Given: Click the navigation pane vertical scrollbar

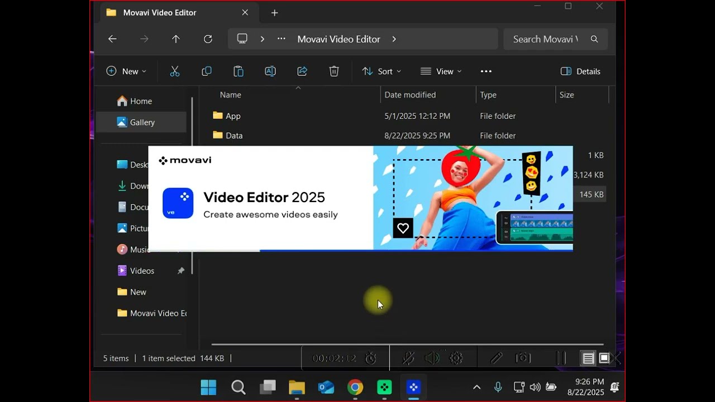Looking at the screenshot, I should tap(192, 186).
